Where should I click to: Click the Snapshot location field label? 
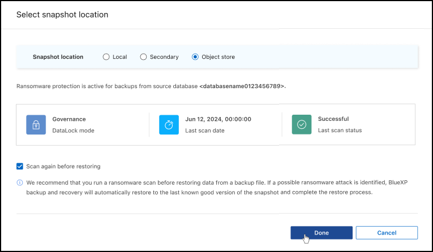tap(58, 57)
